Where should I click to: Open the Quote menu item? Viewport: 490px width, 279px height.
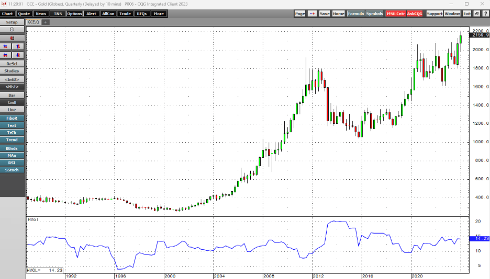coord(24,14)
